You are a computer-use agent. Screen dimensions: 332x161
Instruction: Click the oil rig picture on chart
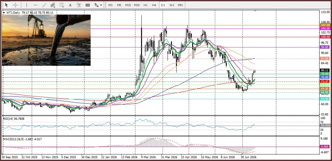tap(46, 40)
